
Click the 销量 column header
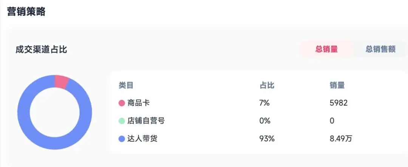point(337,86)
